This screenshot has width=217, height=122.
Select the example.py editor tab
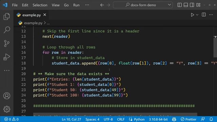31,15
